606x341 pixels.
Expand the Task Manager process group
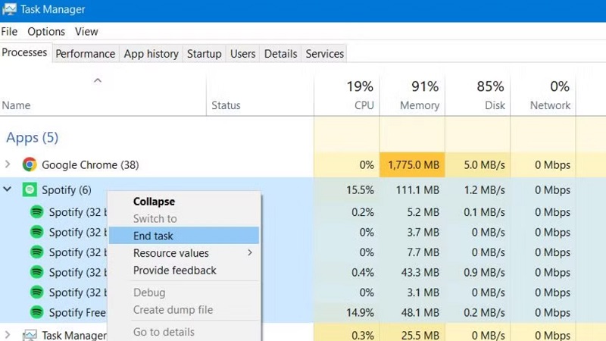pos(8,335)
